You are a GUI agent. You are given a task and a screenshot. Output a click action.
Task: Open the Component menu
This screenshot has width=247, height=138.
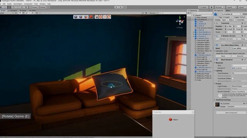click(x=28, y=4)
